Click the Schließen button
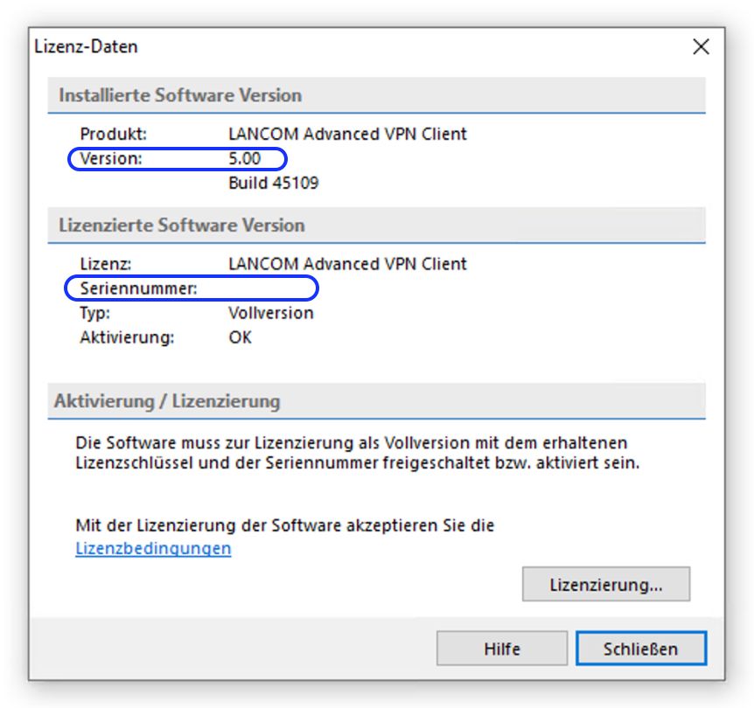The width and height of the screenshot is (754, 708). pyautogui.click(x=640, y=649)
